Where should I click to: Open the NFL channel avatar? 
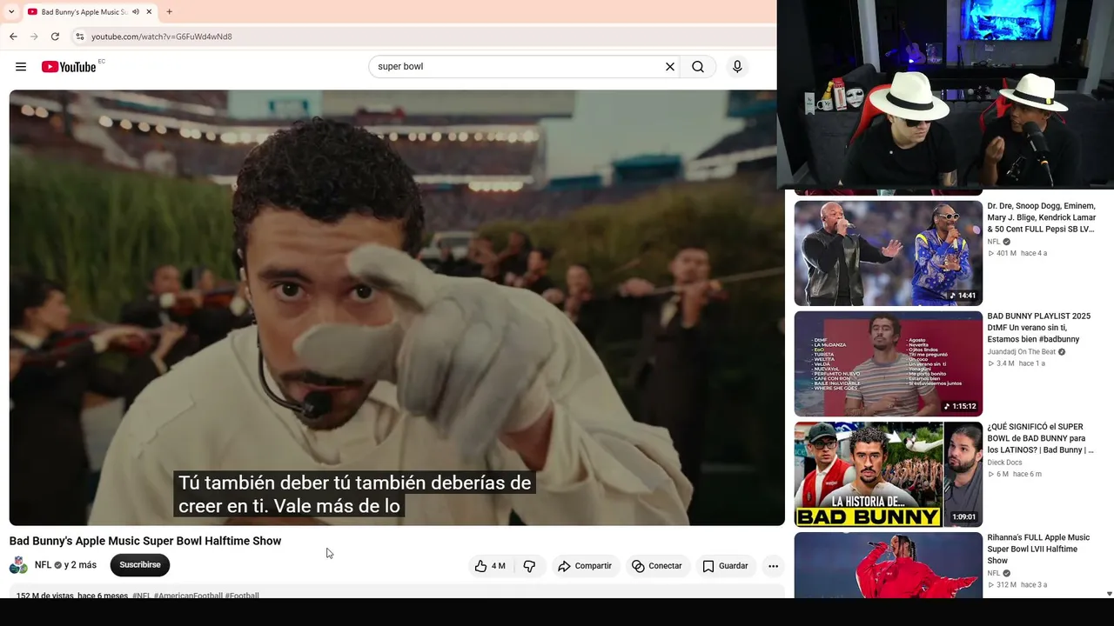(x=18, y=566)
